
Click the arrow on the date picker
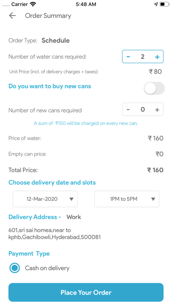(x=72, y=199)
